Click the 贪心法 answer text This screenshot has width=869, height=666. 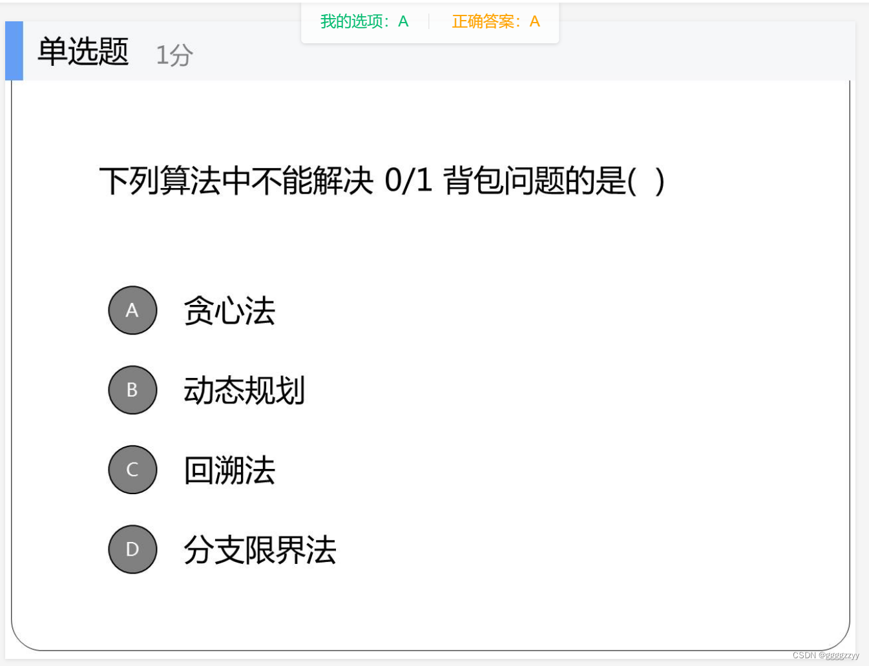(x=229, y=311)
